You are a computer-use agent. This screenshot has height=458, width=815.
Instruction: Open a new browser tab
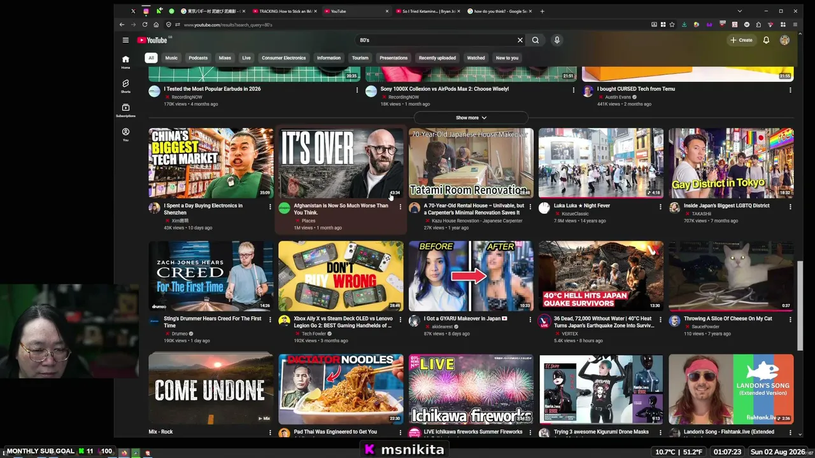pyautogui.click(x=542, y=11)
